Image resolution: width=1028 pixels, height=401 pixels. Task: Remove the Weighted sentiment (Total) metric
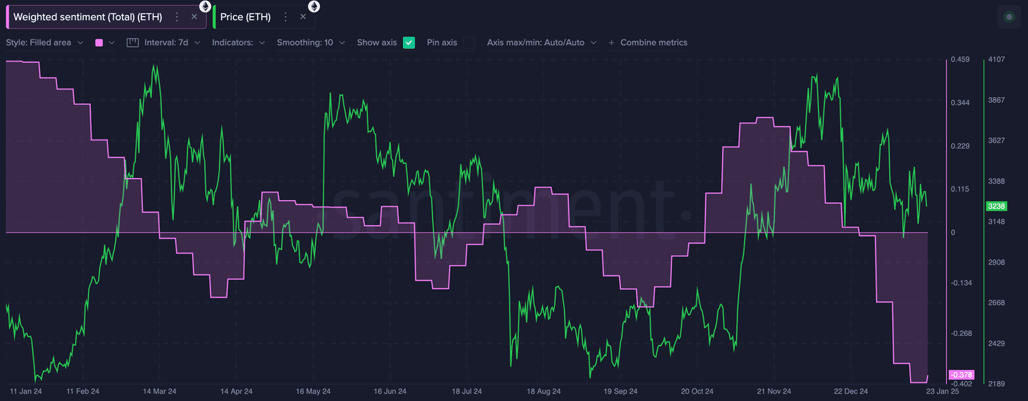click(194, 17)
